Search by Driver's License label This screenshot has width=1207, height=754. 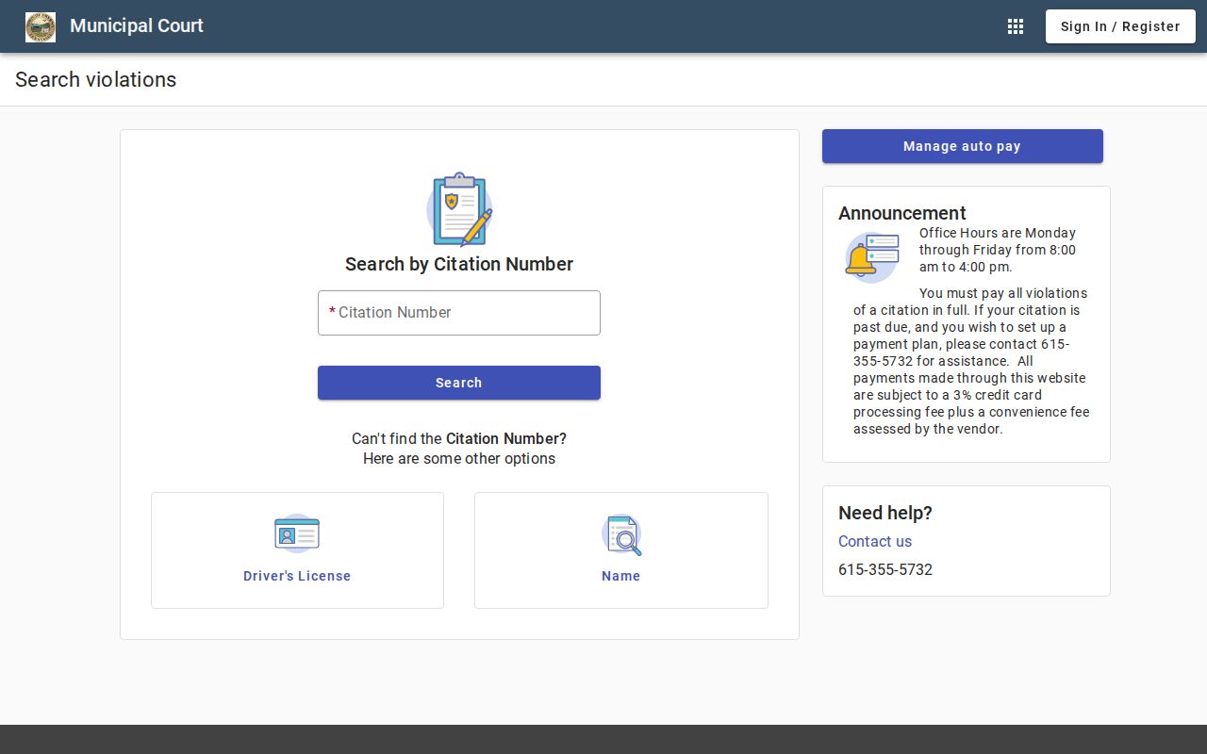pos(297,576)
